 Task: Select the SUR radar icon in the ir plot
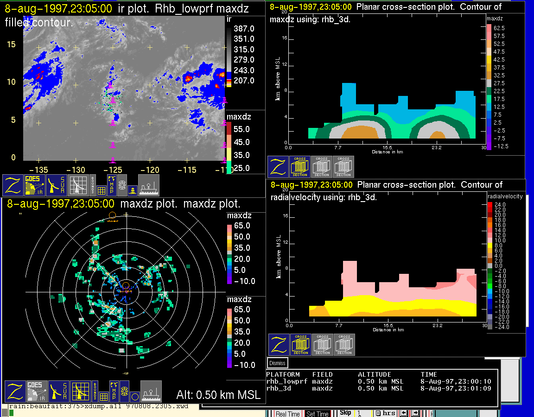coord(57,185)
